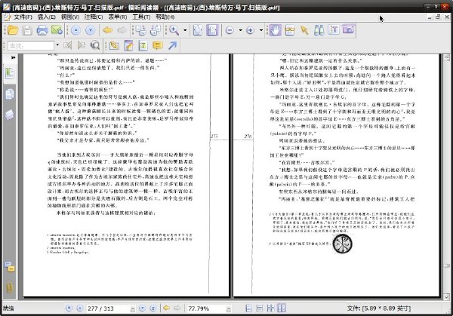This screenshot has width=453, height=316.
Task: Select the Highlight pencil tool
Action: (128, 45)
